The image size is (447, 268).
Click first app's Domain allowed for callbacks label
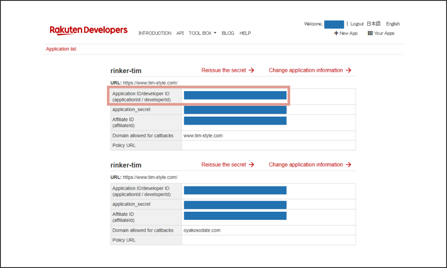click(143, 136)
